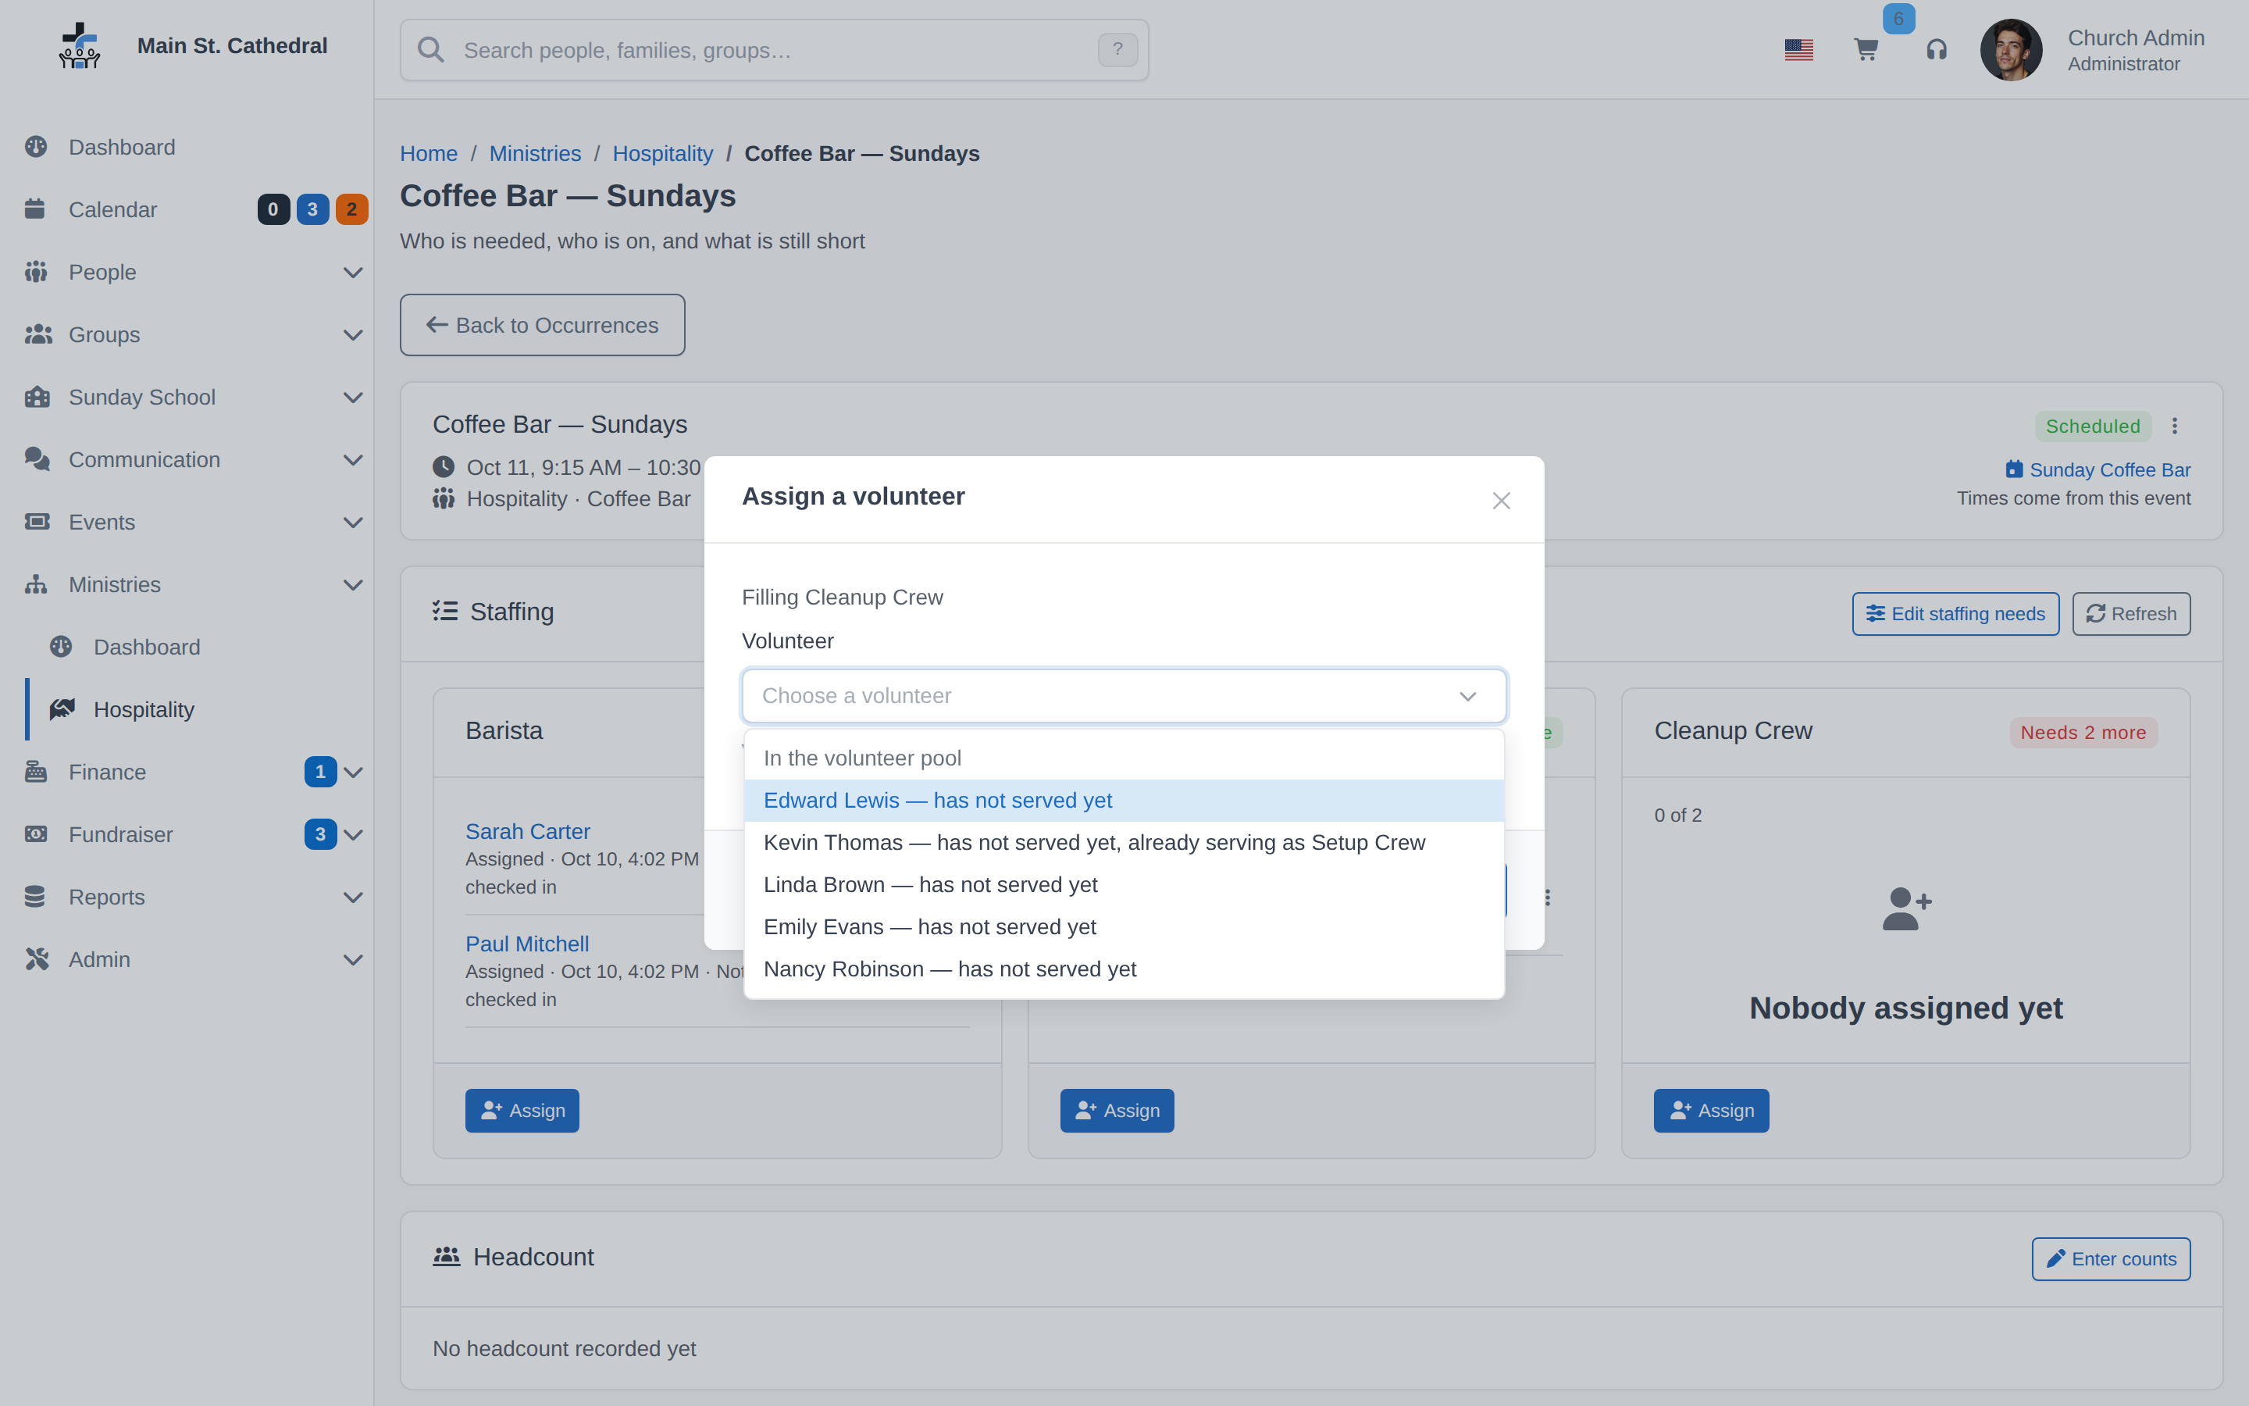Click the Church Admin avatar photo
Viewport: 2249px width, 1406px height.
point(2011,50)
